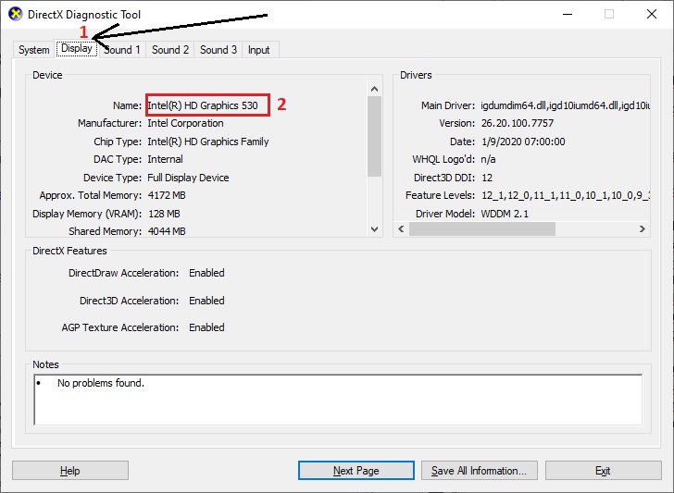Click the 128 MB VRAM value

[x=164, y=214]
